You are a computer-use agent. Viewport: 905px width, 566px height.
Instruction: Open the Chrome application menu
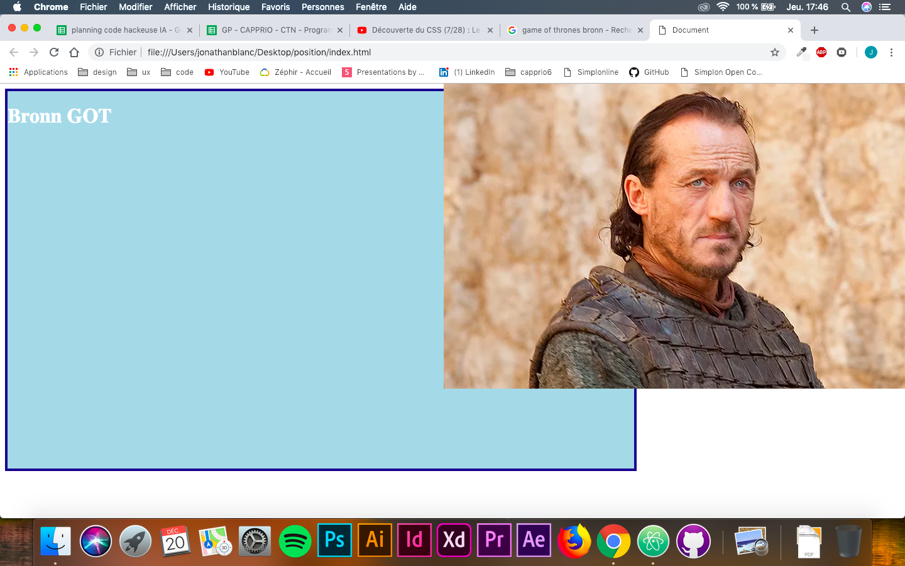51,7
